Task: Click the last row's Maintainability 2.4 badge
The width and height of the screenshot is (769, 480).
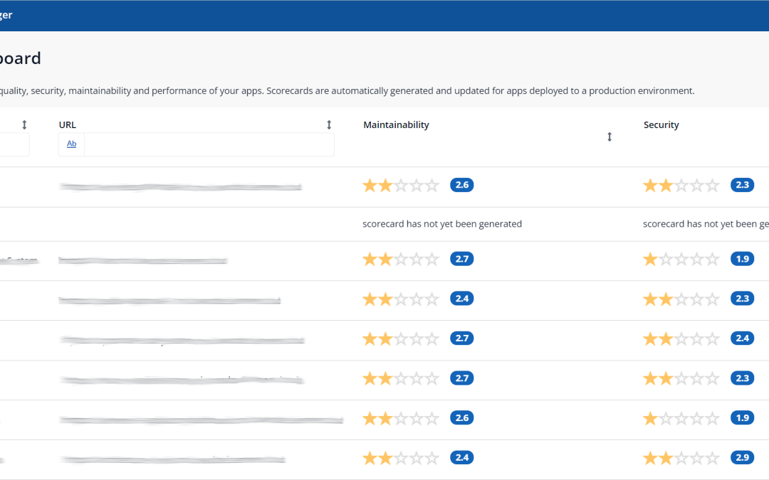Action: click(x=461, y=457)
